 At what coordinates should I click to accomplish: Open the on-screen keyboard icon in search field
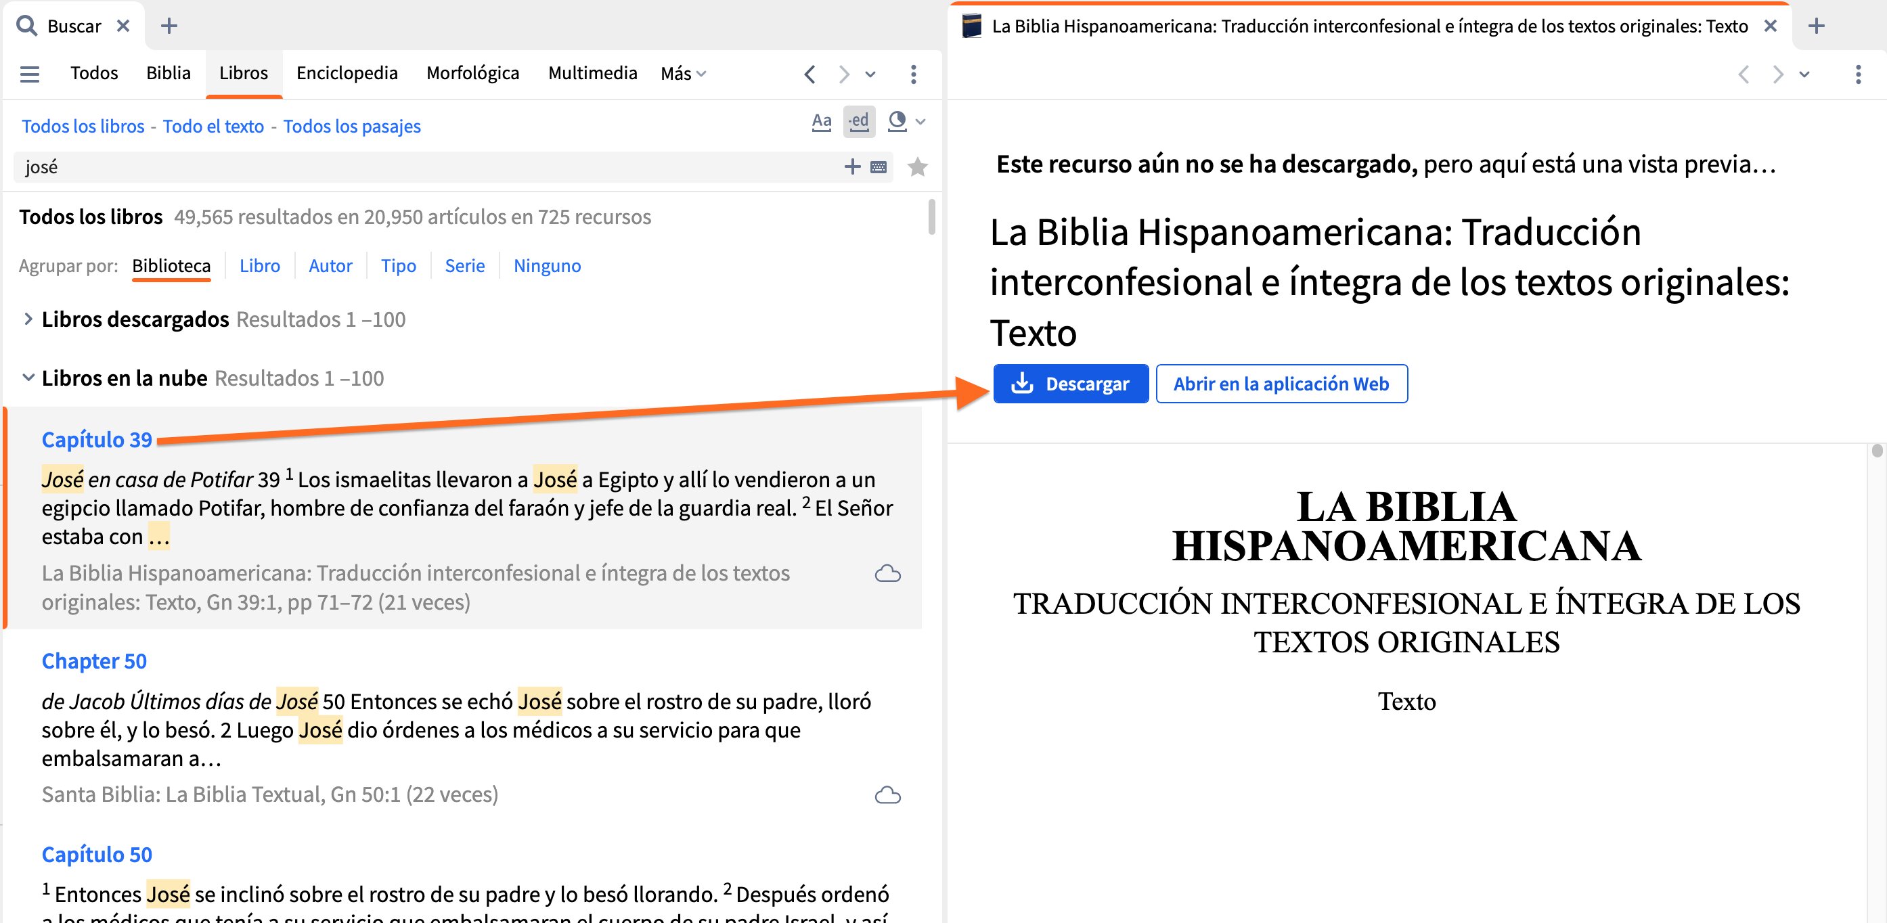(879, 168)
